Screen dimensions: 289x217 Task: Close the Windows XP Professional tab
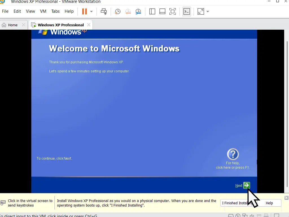tap(89, 25)
